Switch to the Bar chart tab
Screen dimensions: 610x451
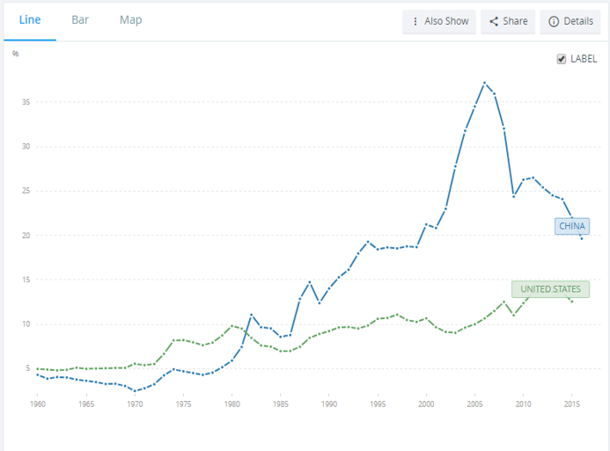coord(80,20)
